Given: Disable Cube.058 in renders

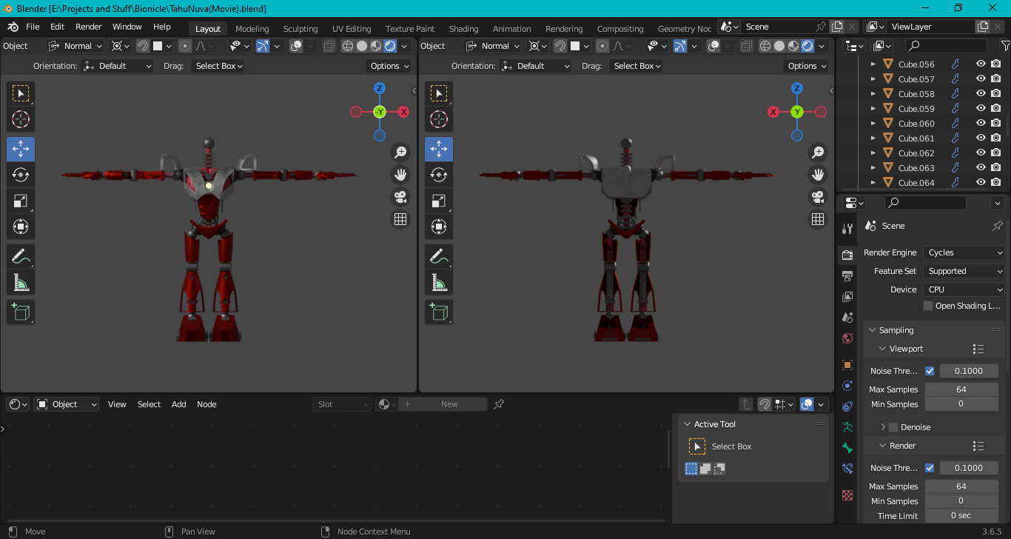Looking at the screenshot, I should 995,93.
